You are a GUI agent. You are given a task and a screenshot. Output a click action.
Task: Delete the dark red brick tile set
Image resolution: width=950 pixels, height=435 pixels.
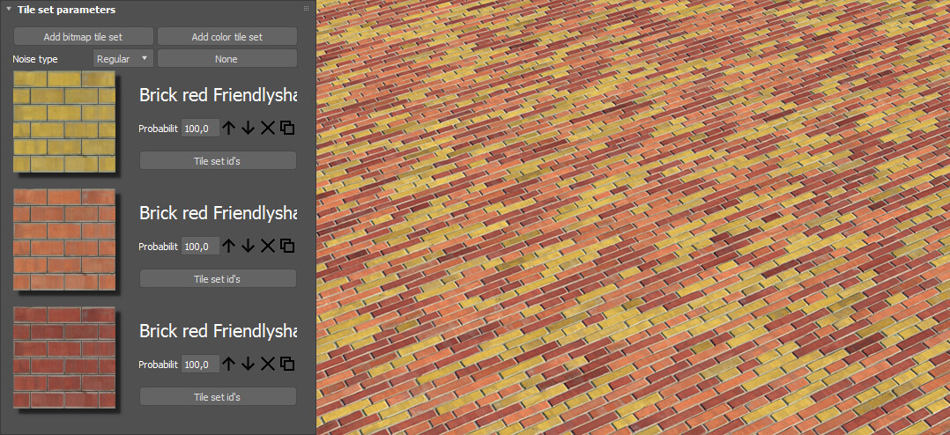click(x=268, y=364)
